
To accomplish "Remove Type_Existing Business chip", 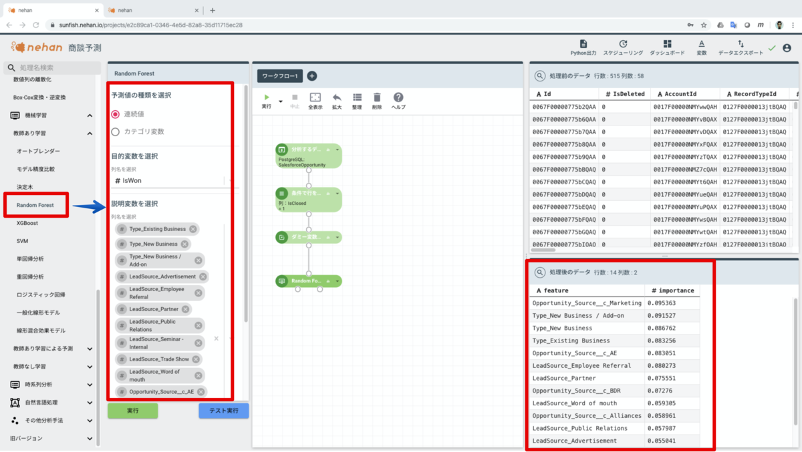I will coord(192,229).
